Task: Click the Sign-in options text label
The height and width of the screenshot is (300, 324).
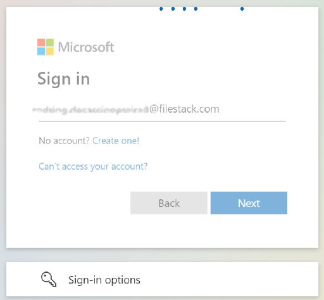Action: 104,280
